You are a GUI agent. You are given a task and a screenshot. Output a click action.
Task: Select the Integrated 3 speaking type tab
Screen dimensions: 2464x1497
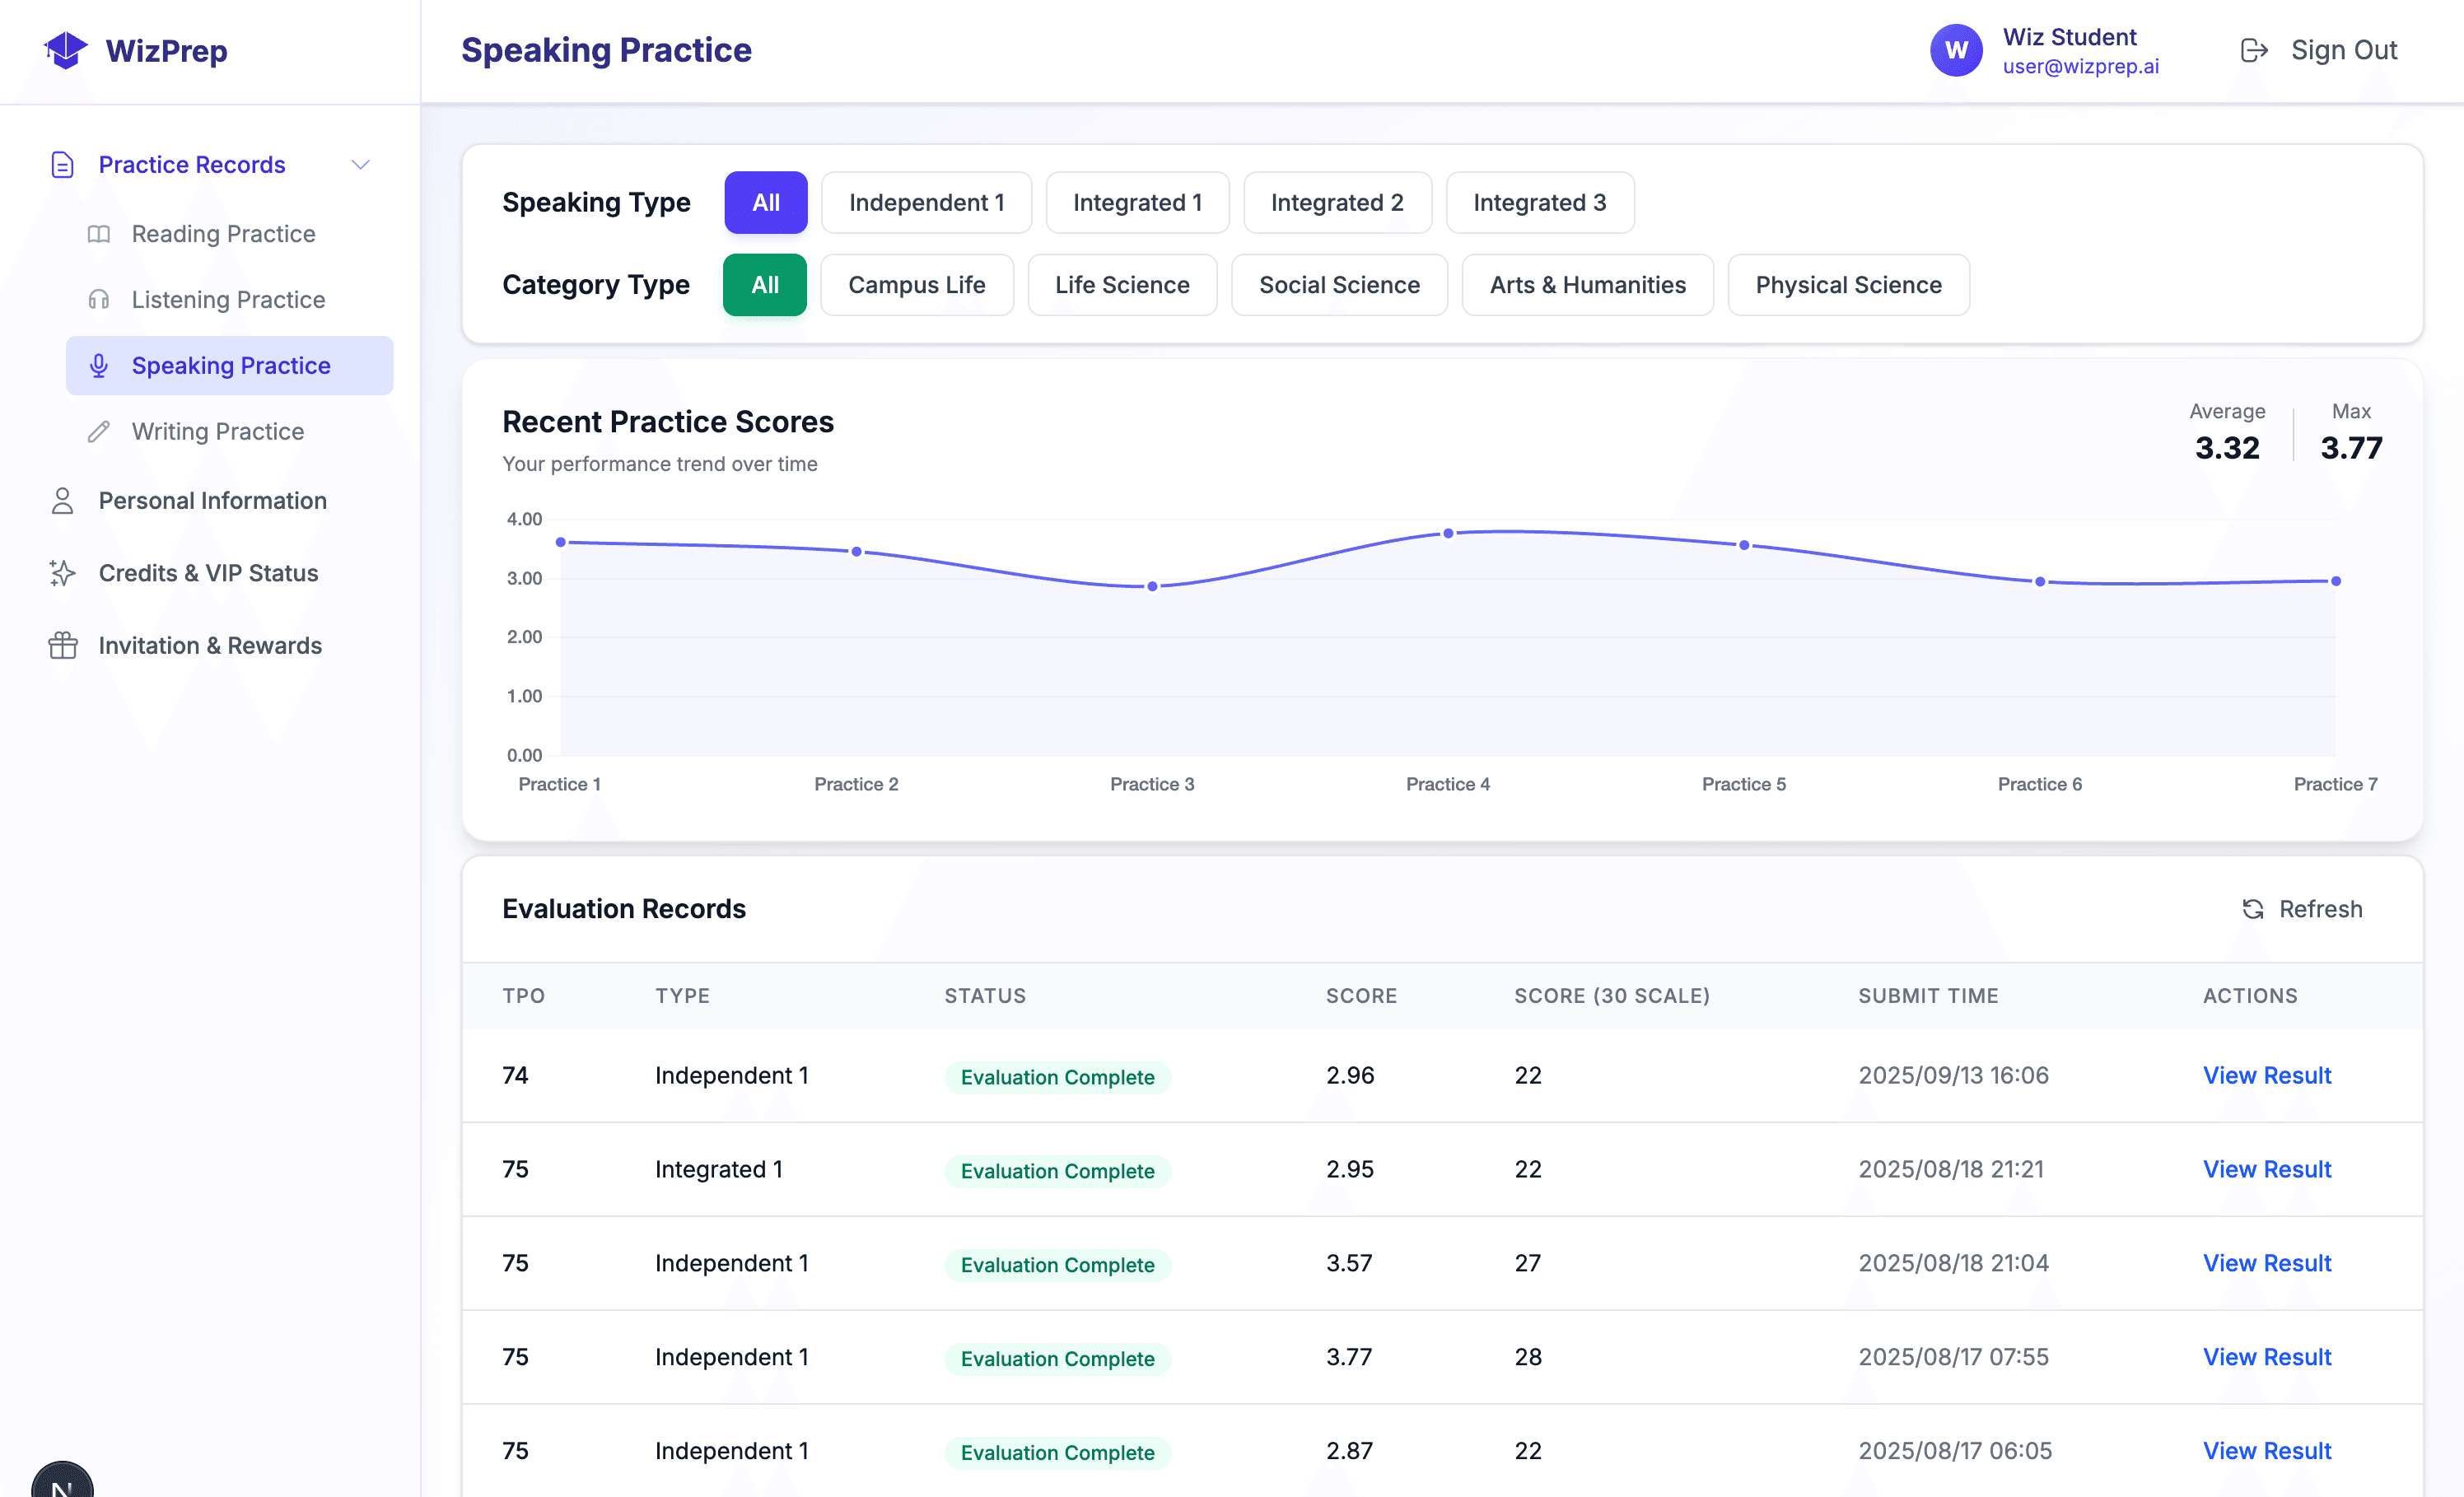point(1539,202)
